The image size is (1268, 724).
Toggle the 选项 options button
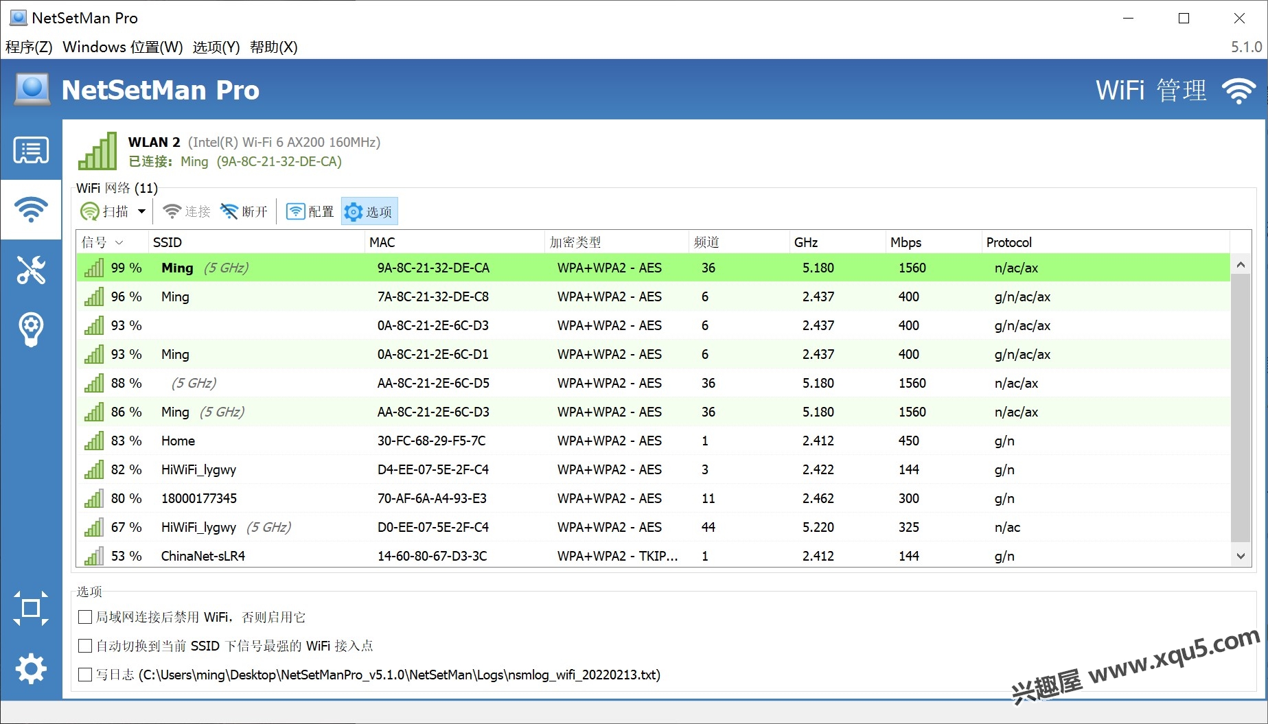[369, 211]
